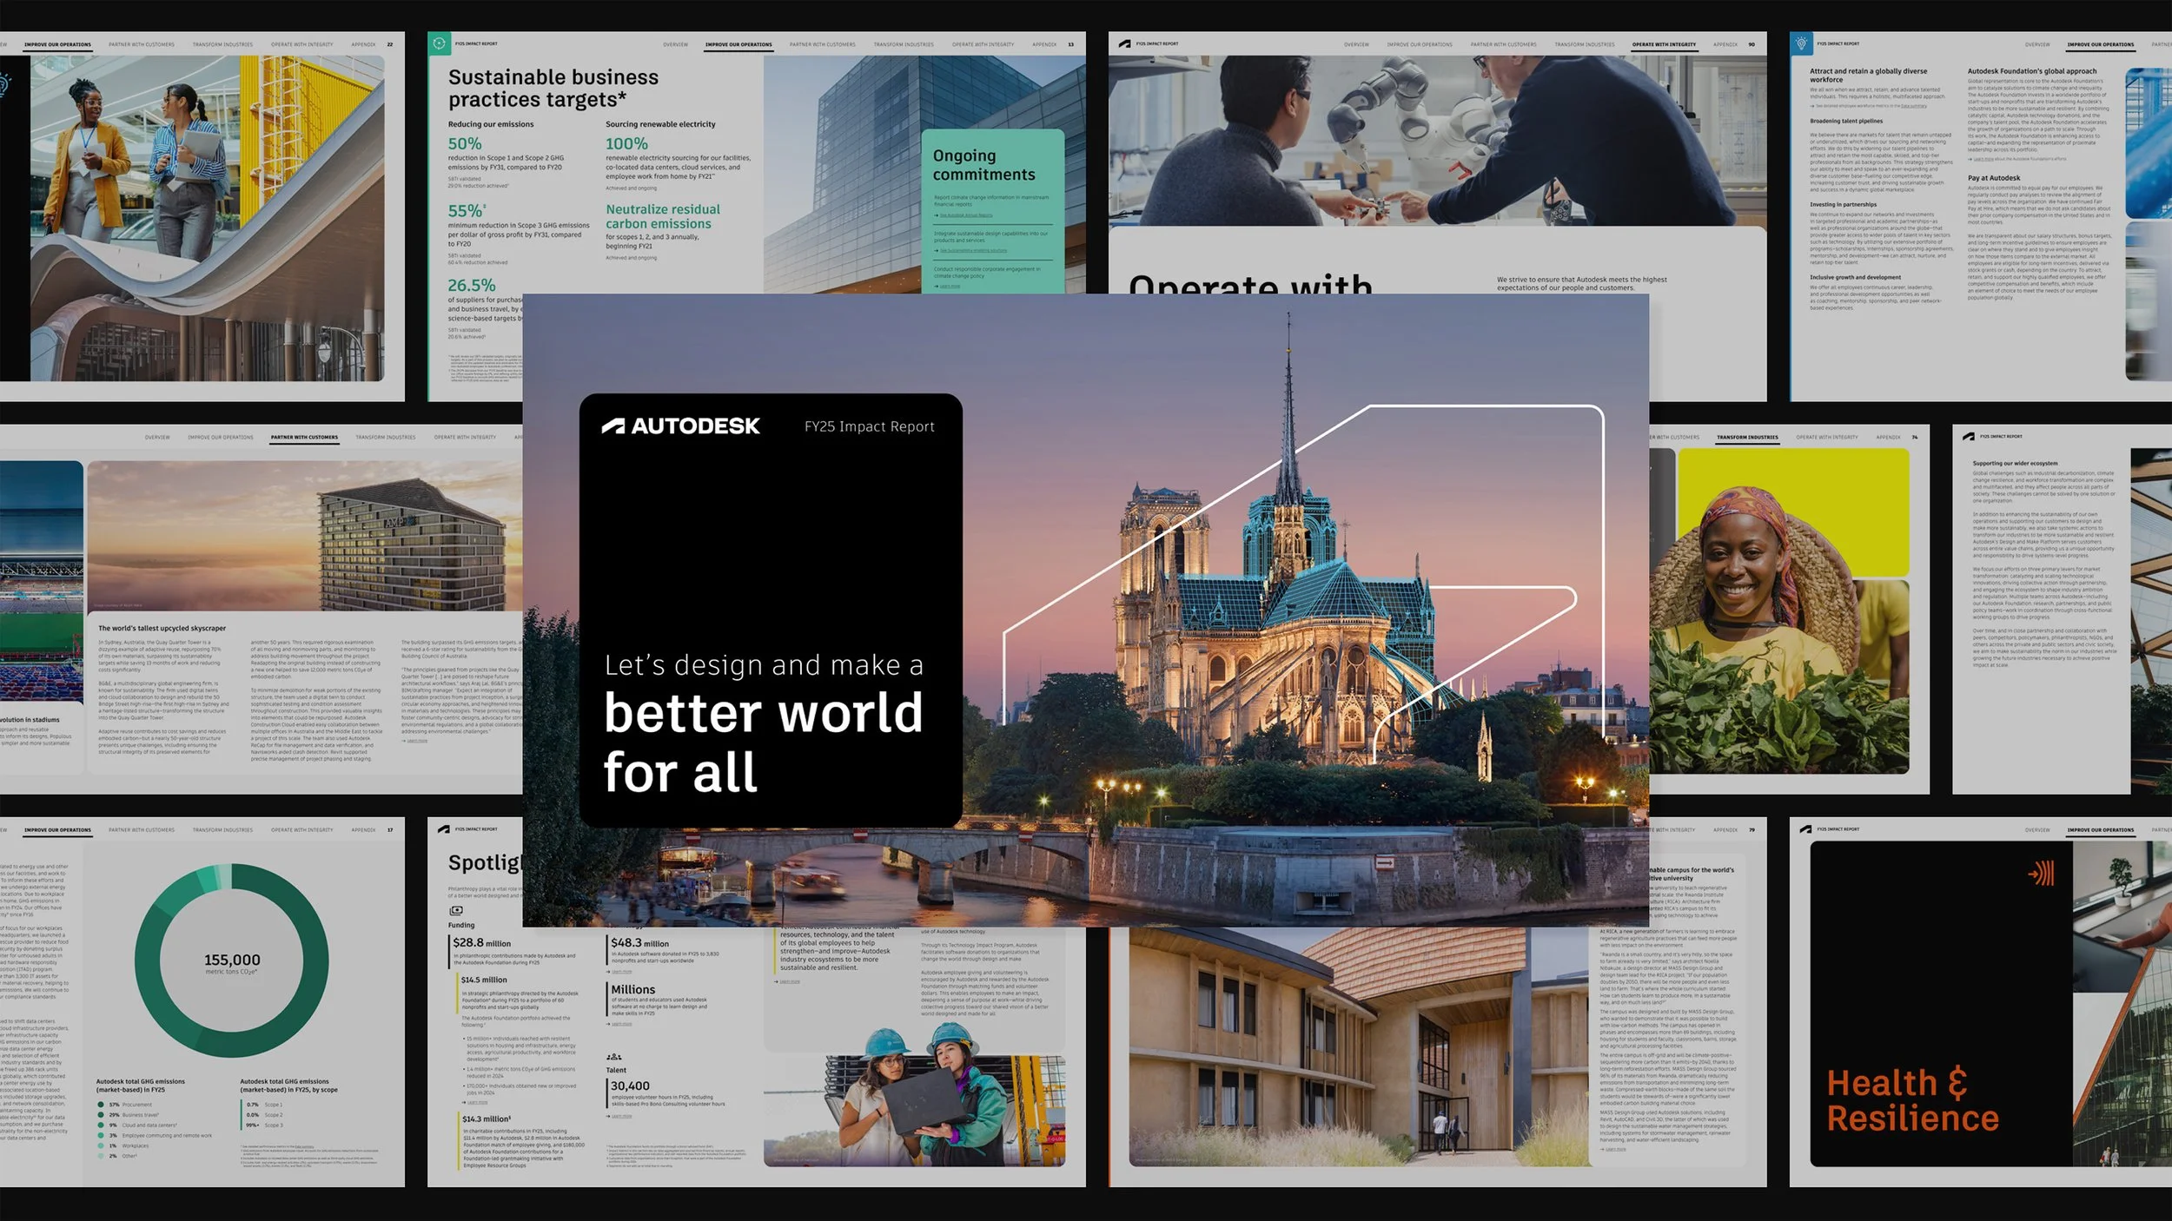The width and height of the screenshot is (2172, 1221).
Task: Click the Autodesk logo mark above the robot photo
Action: (1125, 43)
